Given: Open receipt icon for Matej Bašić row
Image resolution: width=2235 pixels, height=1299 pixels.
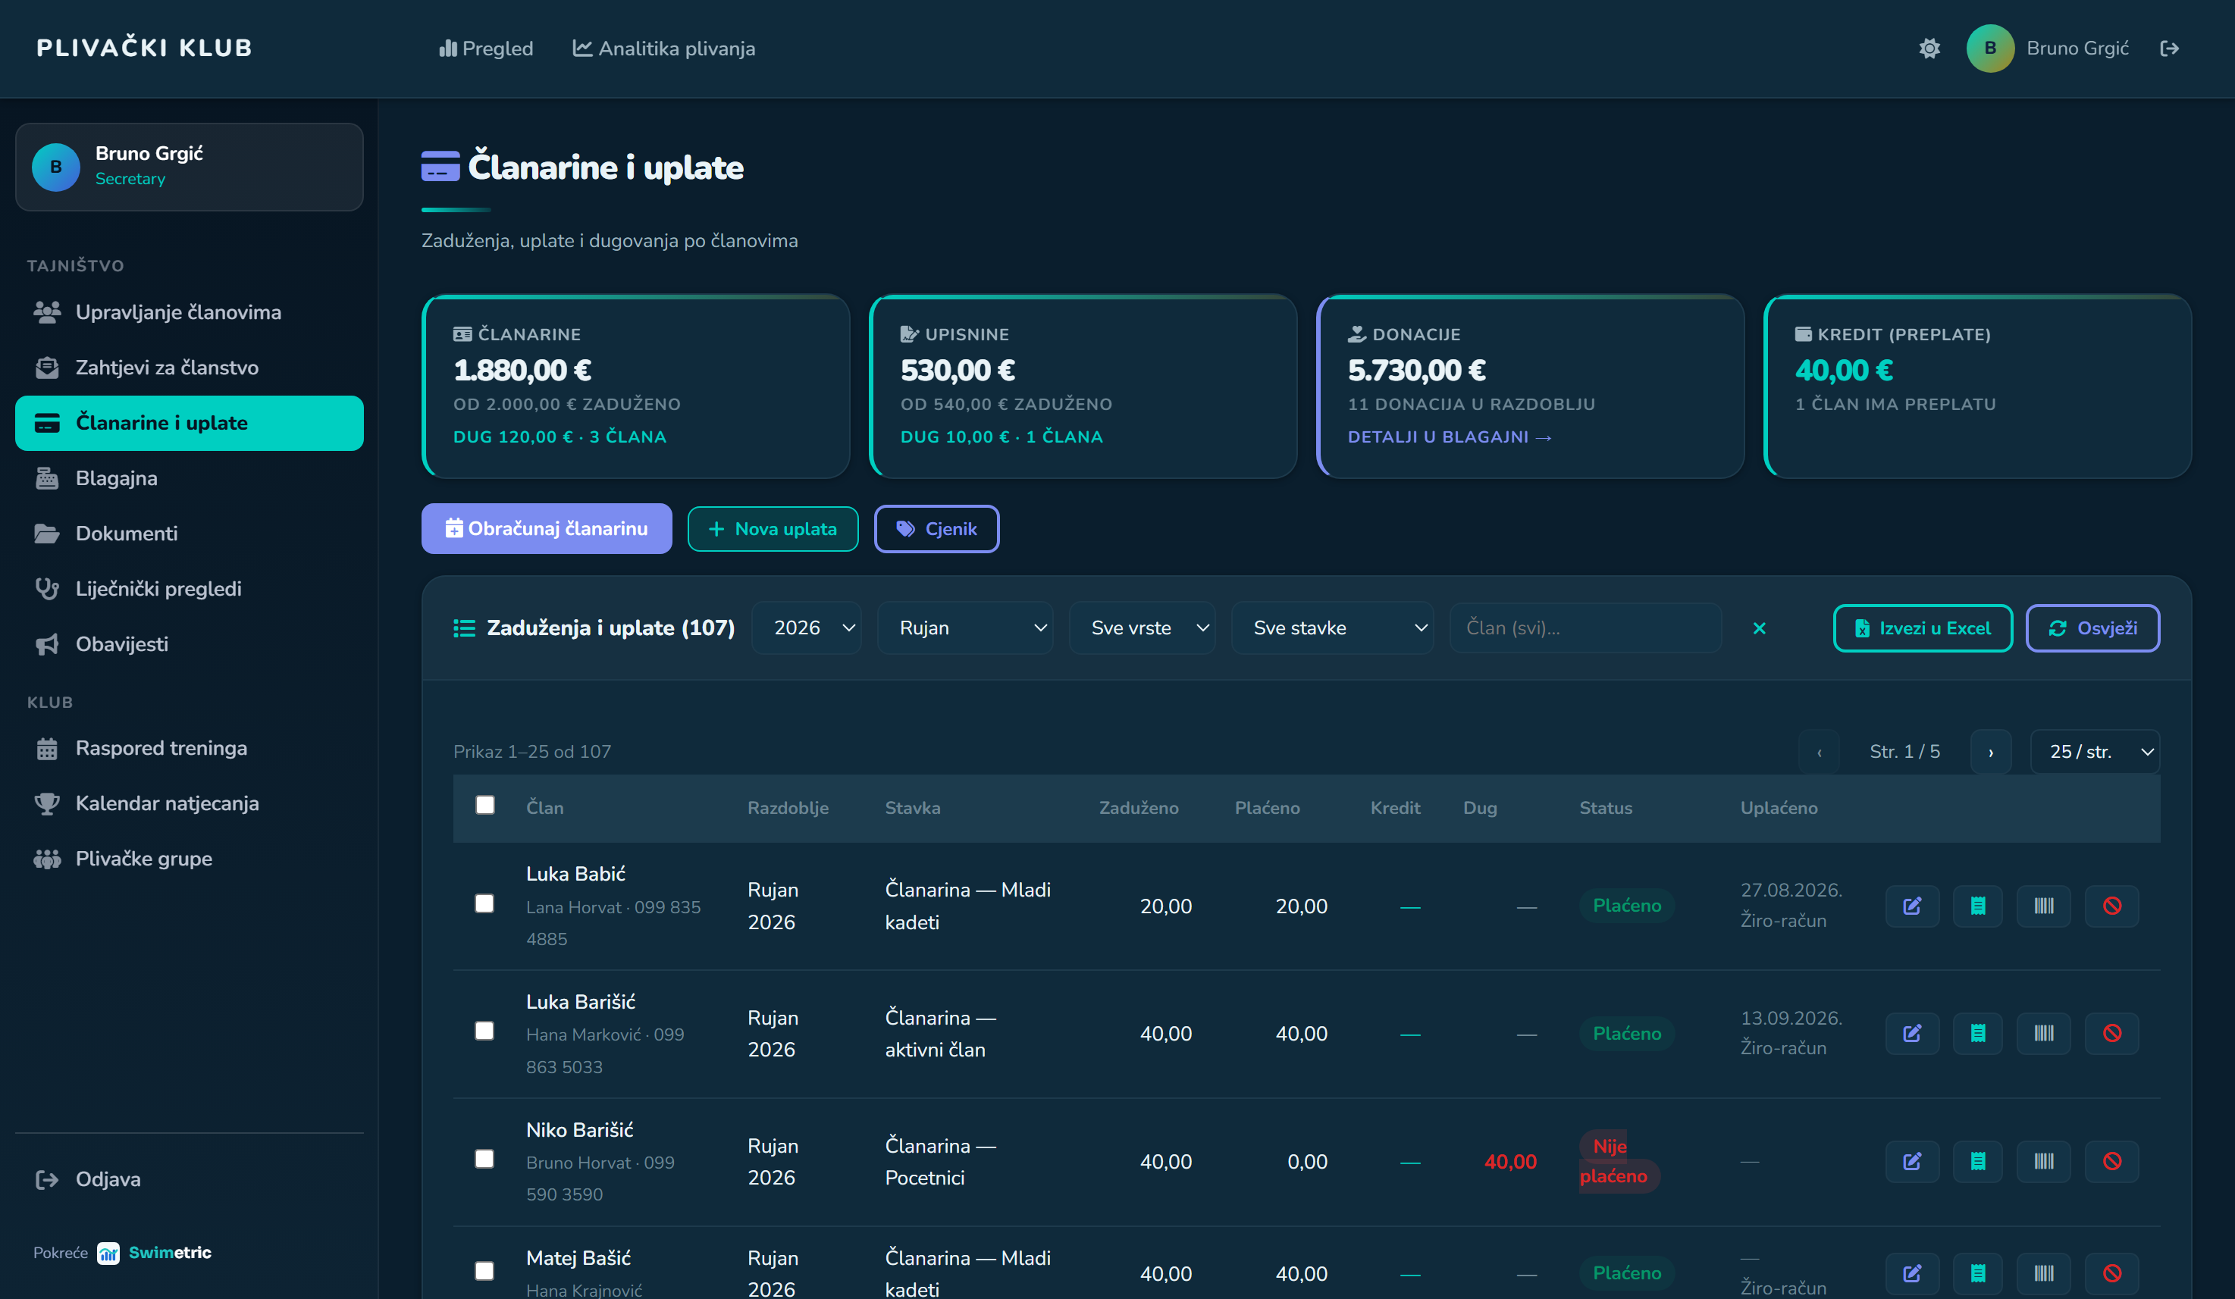Looking at the screenshot, I should coord(1978,1272).
